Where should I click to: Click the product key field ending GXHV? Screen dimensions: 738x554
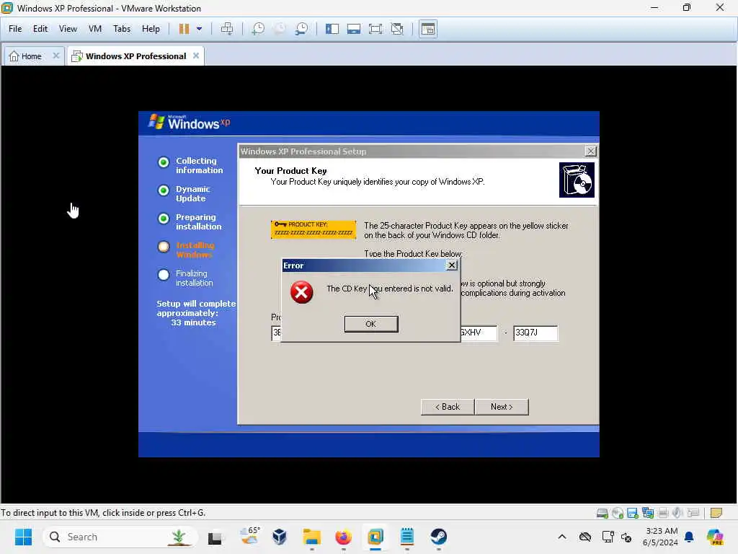pyautogui.click(x=479, y=333)
